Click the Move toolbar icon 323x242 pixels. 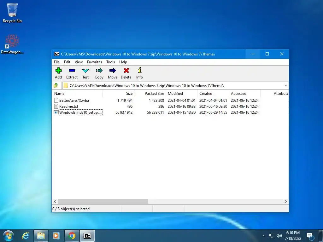(x=113, y=71)
